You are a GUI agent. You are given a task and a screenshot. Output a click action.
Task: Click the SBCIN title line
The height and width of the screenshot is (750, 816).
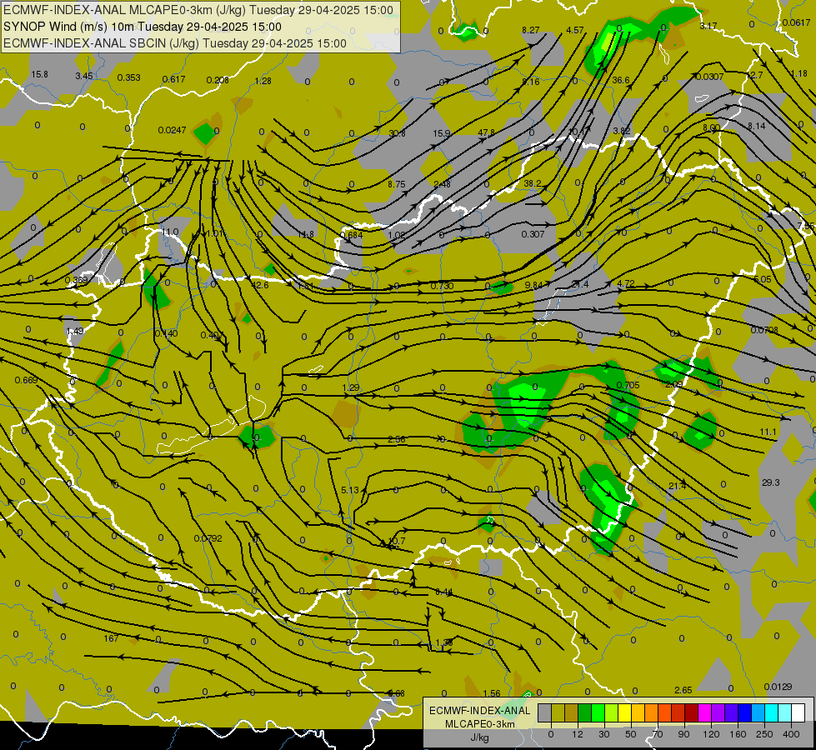point(175,43)
